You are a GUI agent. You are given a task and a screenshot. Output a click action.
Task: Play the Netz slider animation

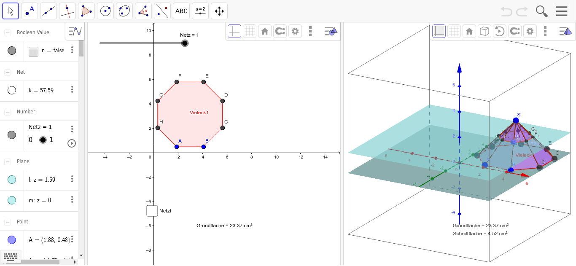pyautogui.click(x=72, y=144)
